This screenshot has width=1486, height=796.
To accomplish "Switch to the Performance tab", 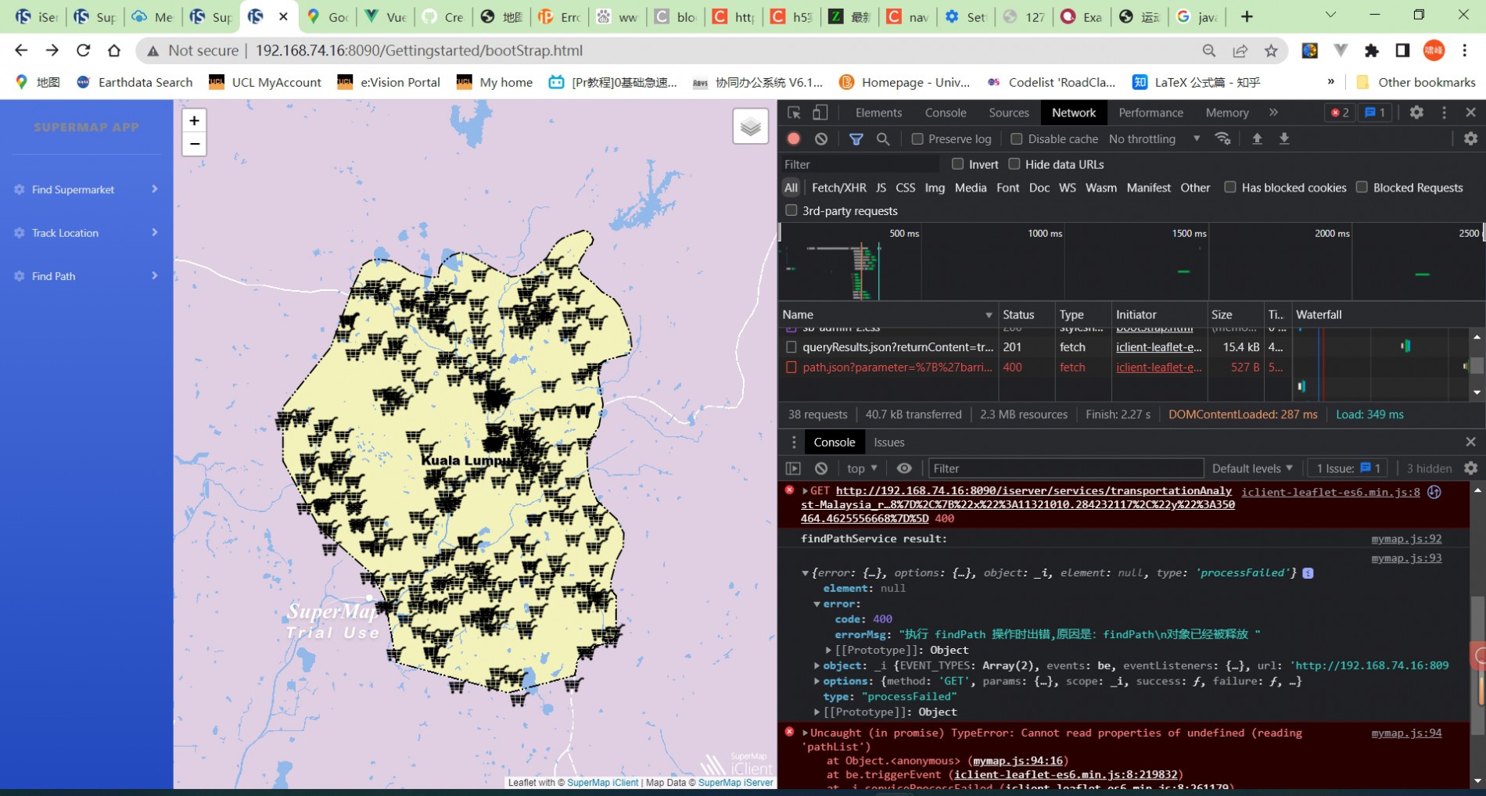I will click(1150, 113).
